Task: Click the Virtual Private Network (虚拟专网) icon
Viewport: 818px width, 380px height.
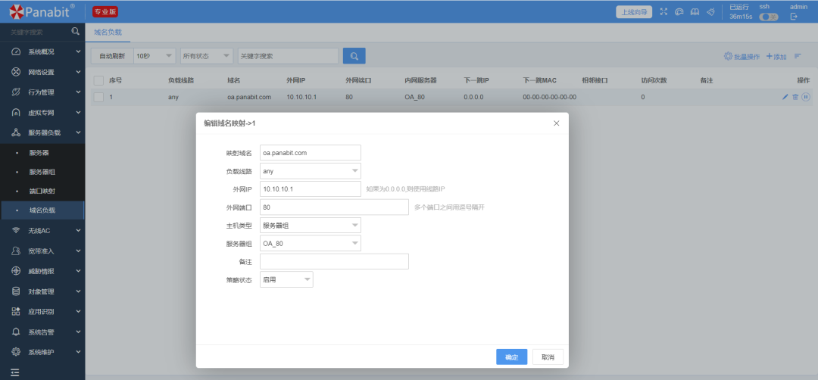Action: pyautogui.click(x=16, y=113)
